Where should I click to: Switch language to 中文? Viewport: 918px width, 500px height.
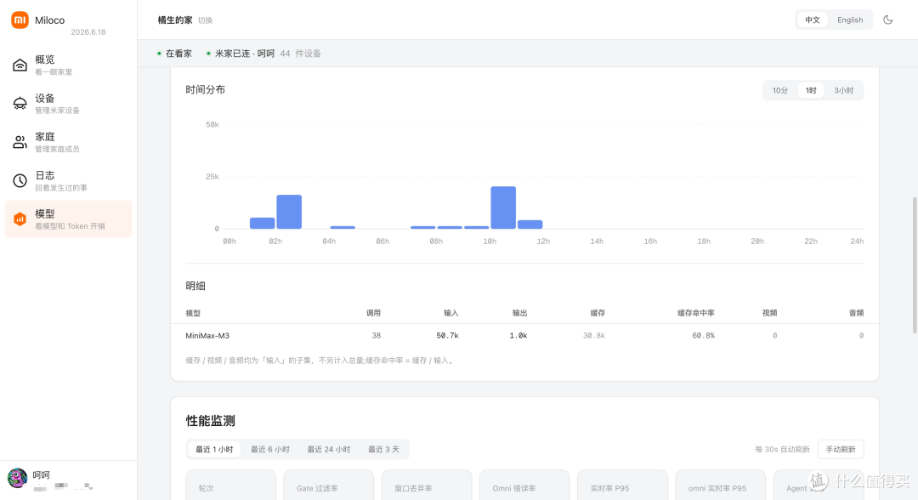[812, 20]
